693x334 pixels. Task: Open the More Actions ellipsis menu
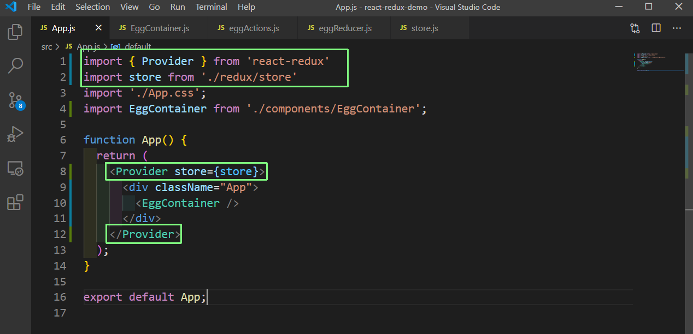(677, 28)
